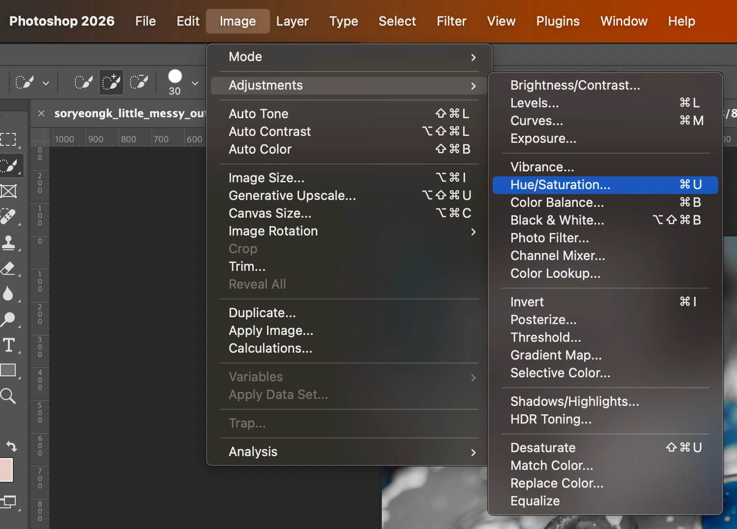The width and height of the screenshot is (737, 529).
Task: Open Calculations dialog
Action: (349, 349)
